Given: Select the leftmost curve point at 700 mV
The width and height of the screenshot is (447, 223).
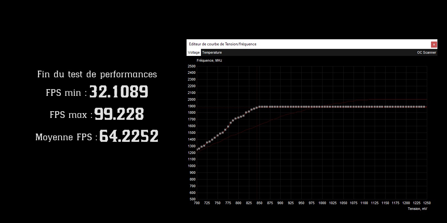Looking at the screenshot, I should [x=198, y=150].
